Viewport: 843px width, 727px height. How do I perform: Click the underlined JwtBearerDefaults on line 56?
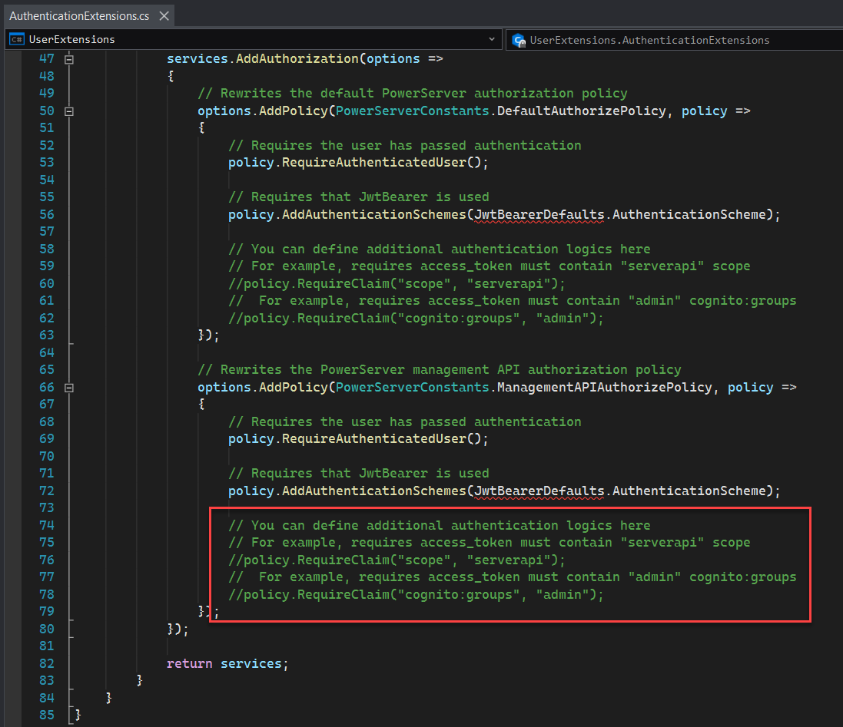pyautogui.click(x=540, y=214)
